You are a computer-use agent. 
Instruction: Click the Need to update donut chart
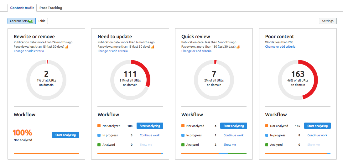click(130, 80)
